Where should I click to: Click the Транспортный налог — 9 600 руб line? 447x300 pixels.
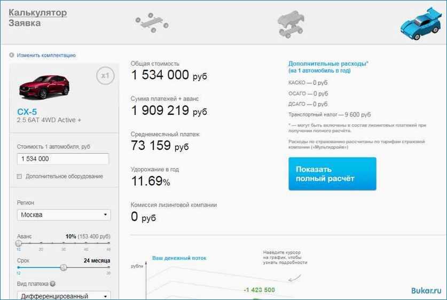tap(330, 115)
